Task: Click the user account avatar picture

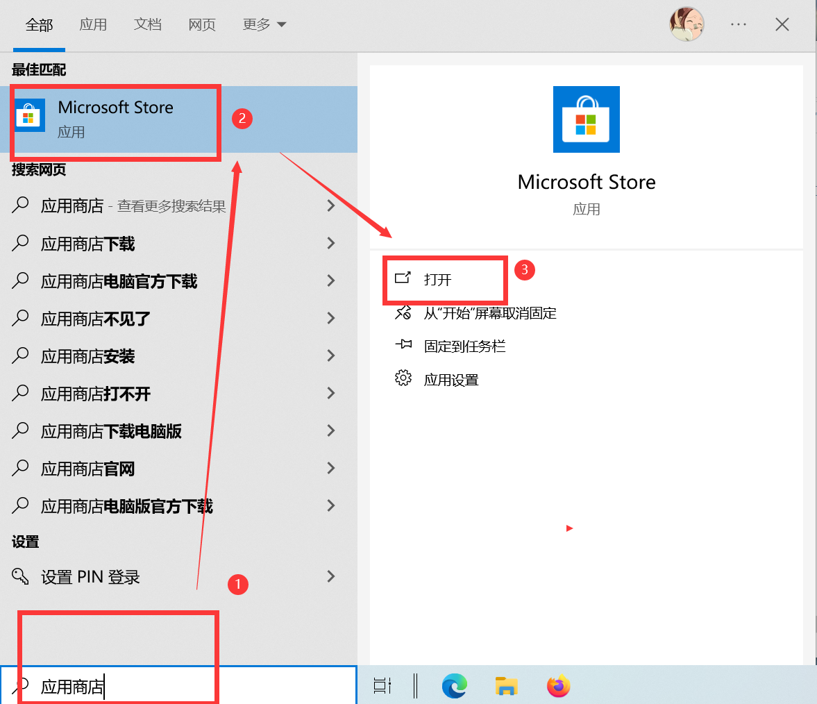Action: click(x=687, y=24)
